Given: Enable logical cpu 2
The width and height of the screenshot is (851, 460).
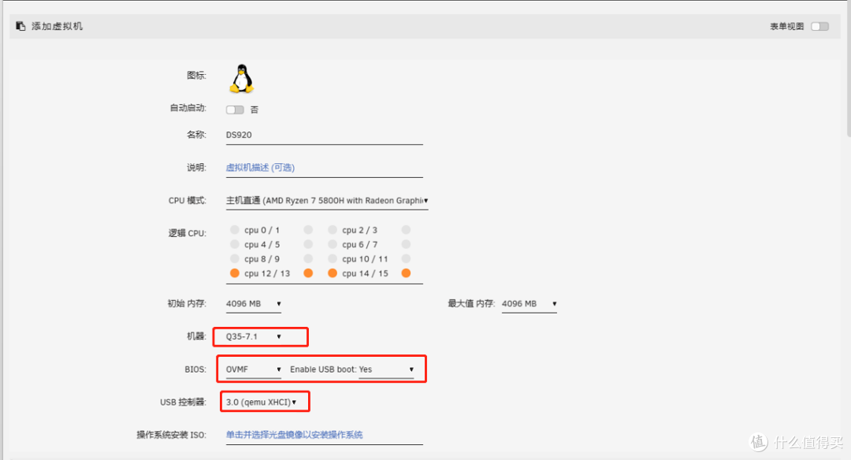Looking at the screenshot, I should click(x=333, y=229).
